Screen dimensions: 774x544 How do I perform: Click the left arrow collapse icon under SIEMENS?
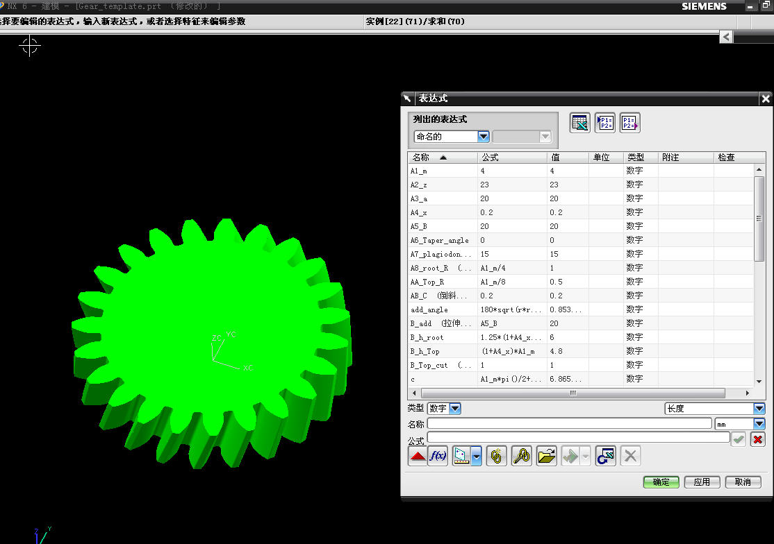pyautogui.click(x=726, y=37)
